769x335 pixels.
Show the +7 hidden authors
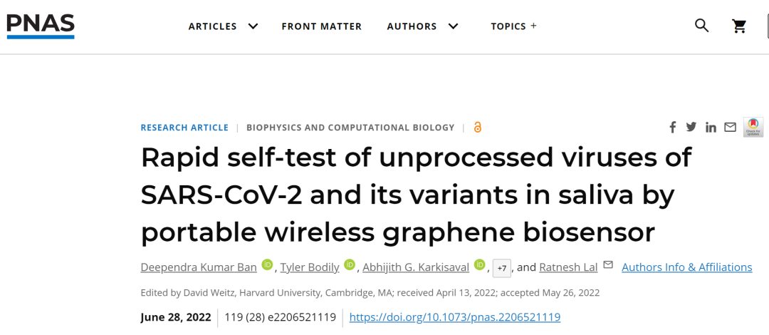501,268
